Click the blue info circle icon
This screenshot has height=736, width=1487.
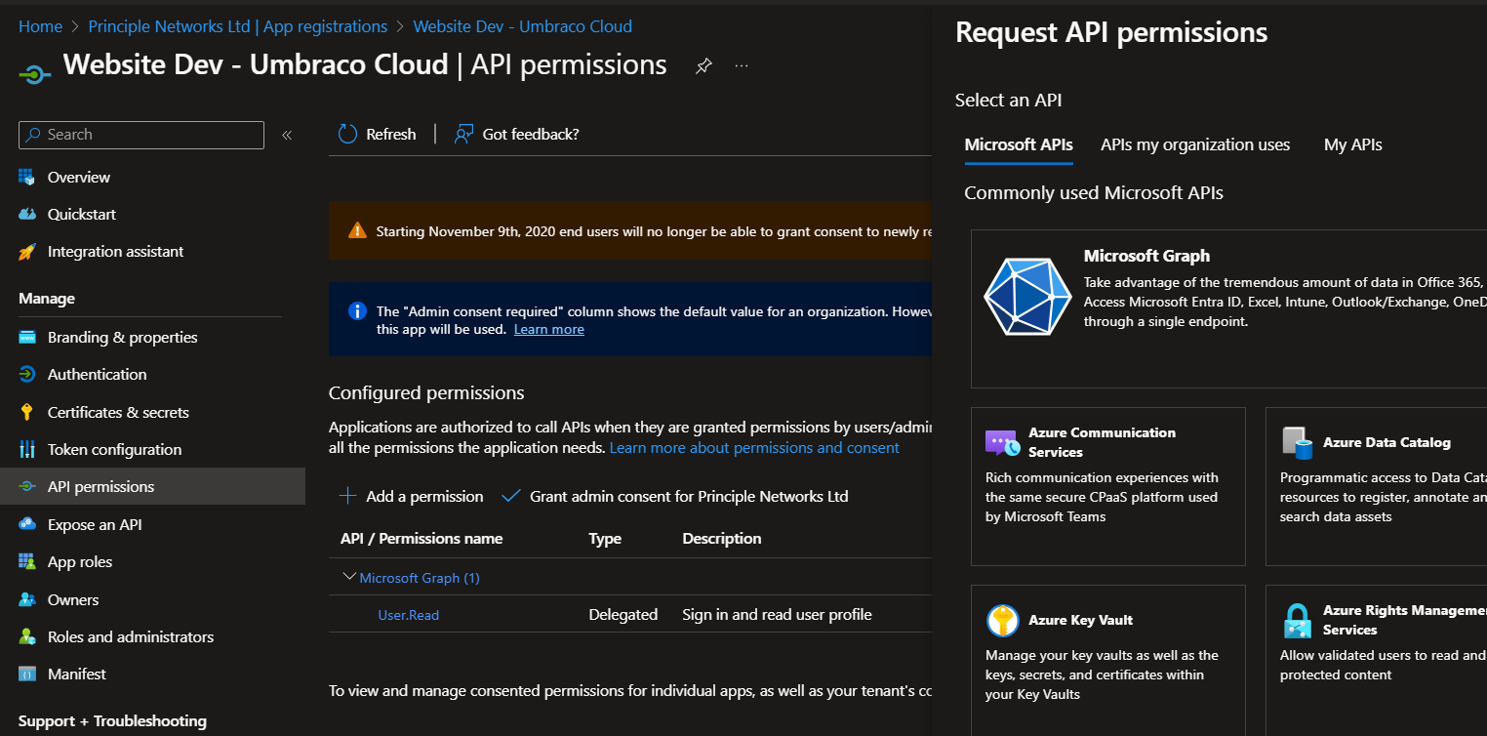[x=357, y=311]
